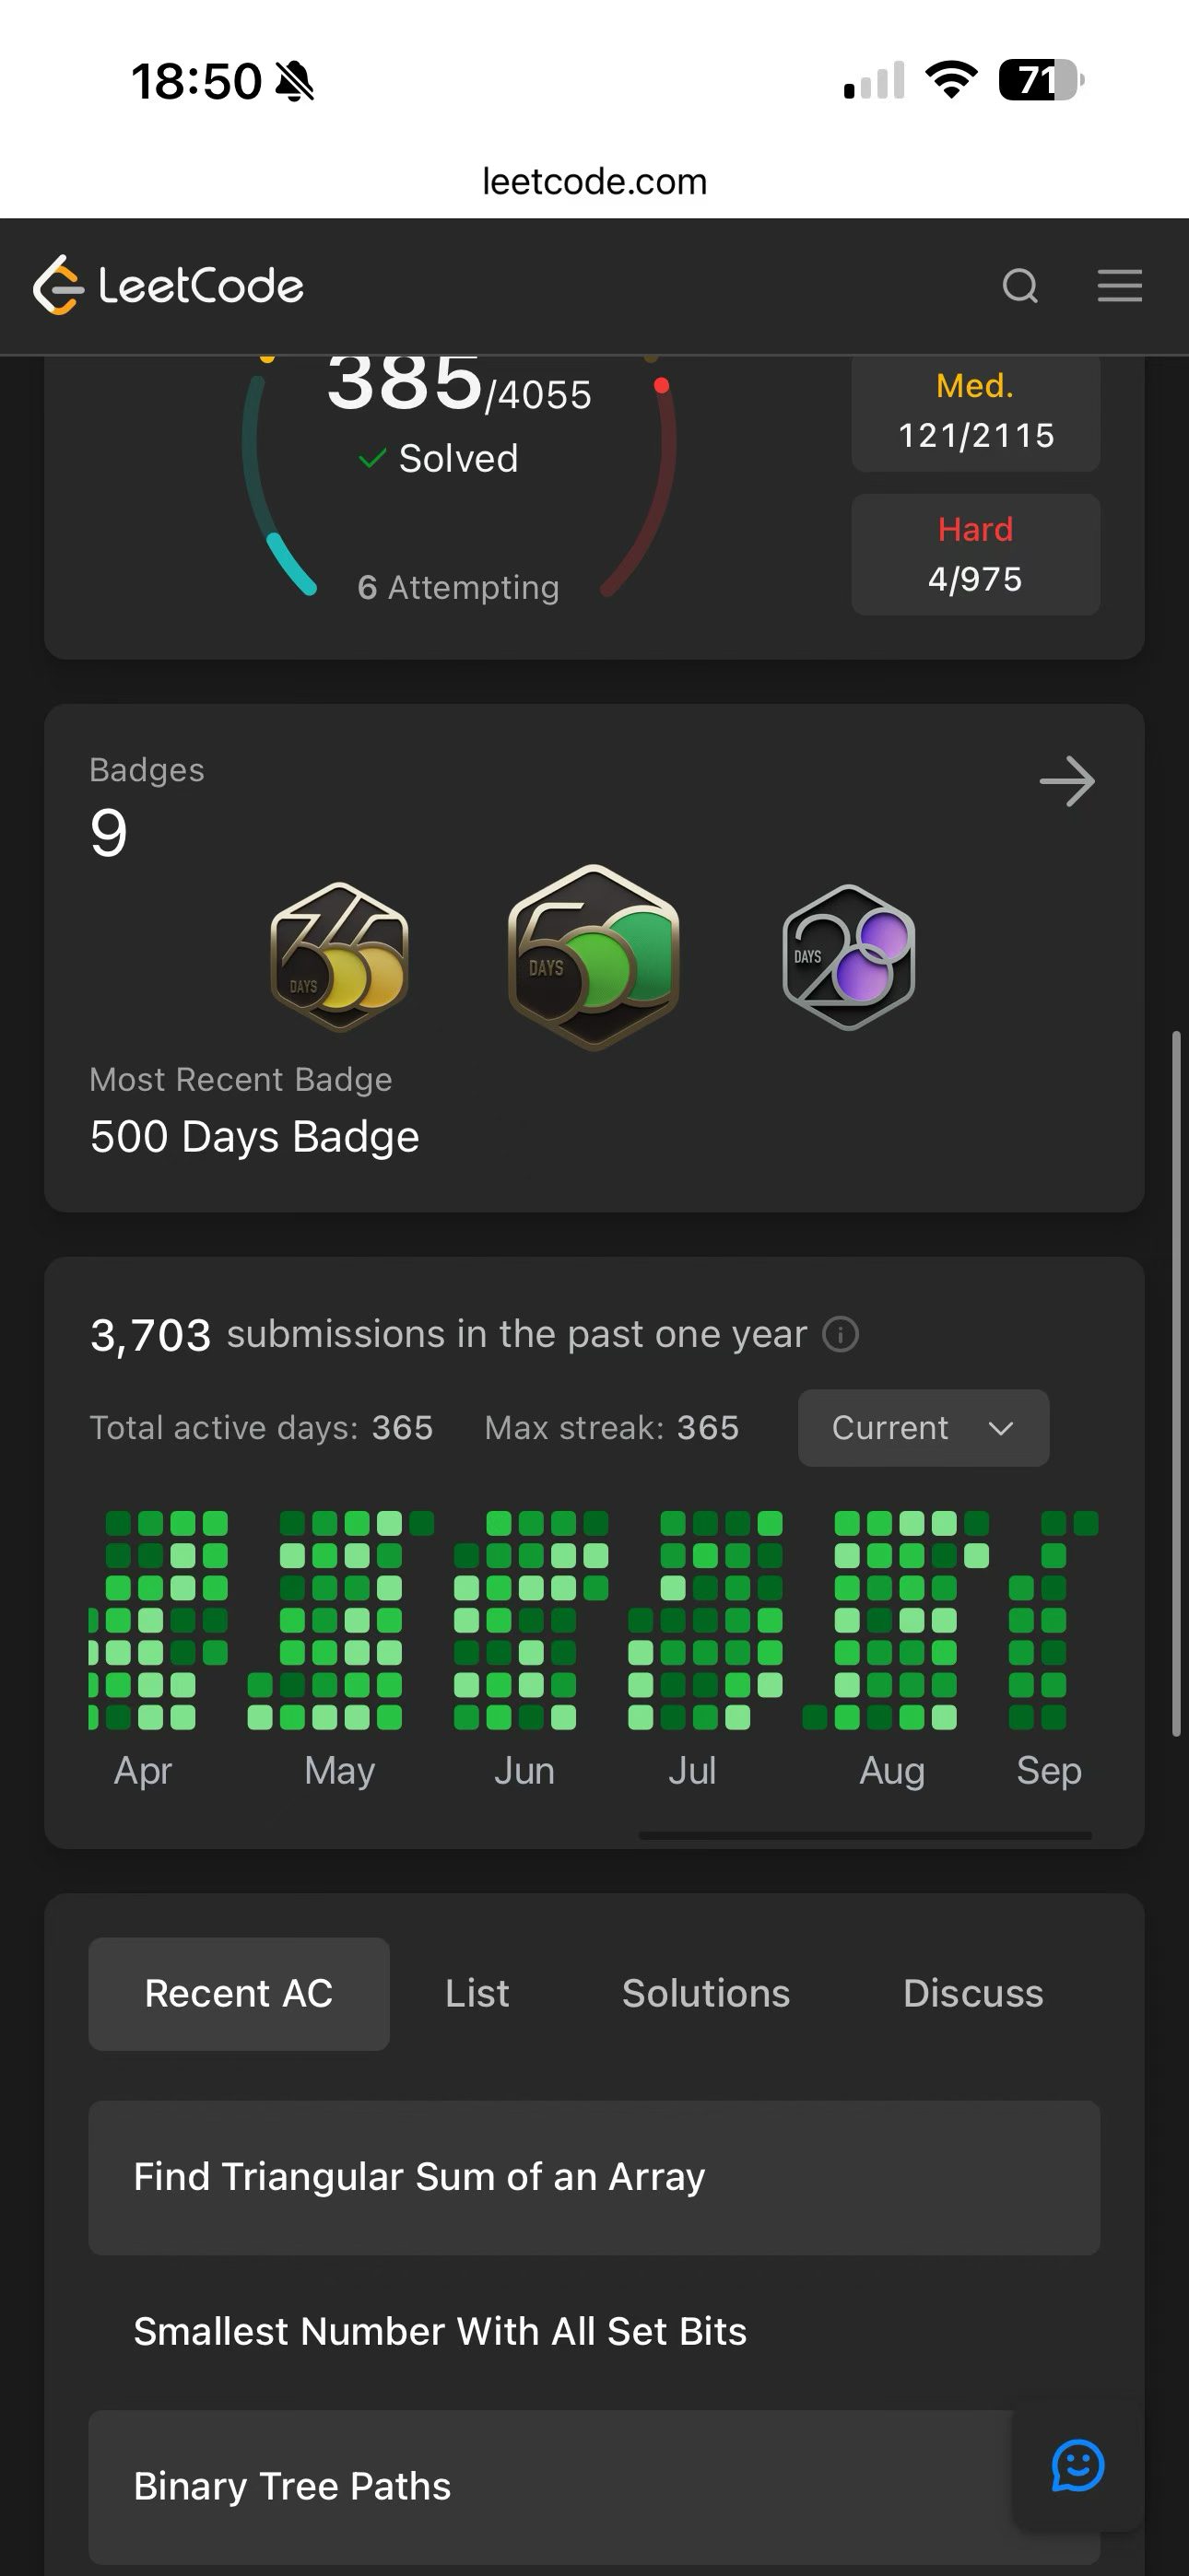Open Smallest Number With All Set Bits
This screenshot has width=1189, height=2576.
[594, 2332]
